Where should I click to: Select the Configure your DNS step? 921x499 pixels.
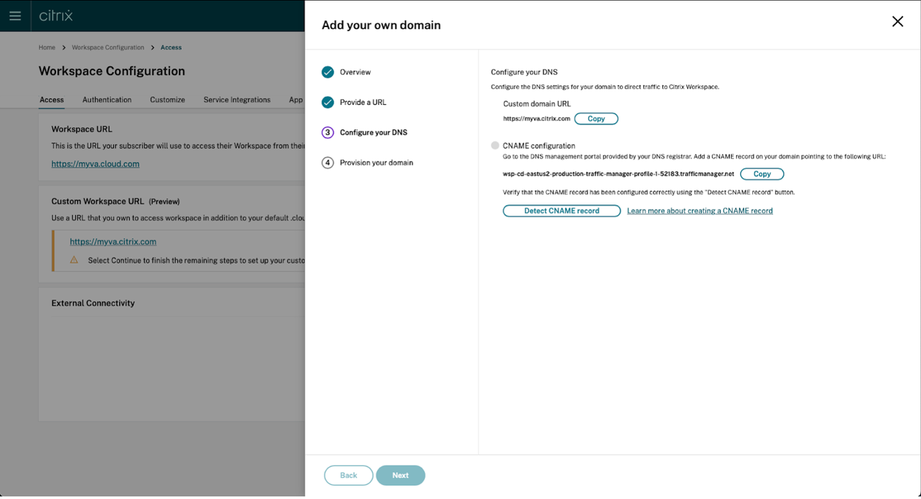click(x=374, y=132)
